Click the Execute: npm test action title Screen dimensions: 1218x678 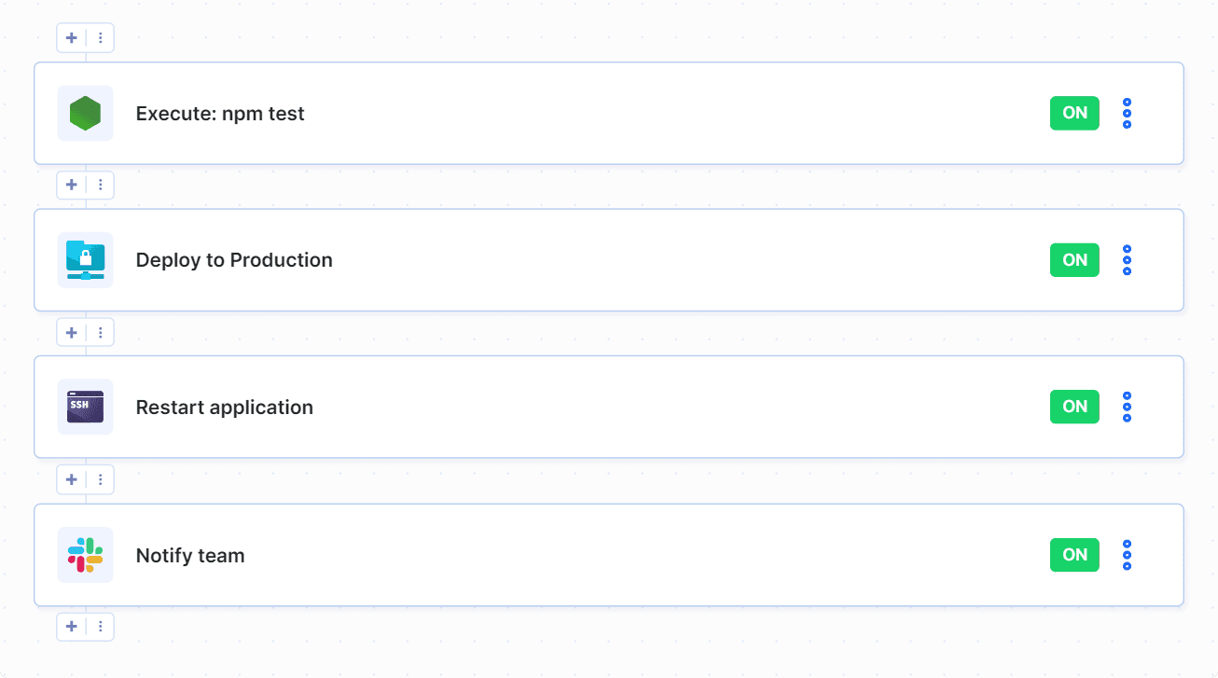click(x=220, y=113)
